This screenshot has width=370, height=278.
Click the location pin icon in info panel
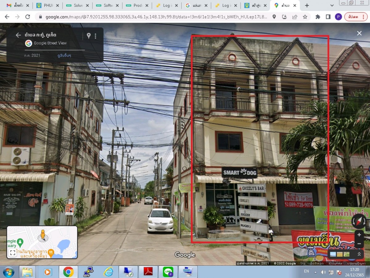(89, 36)
